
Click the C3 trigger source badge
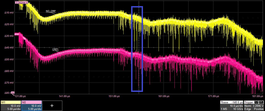pyautogui.click(x=256, y=102)
